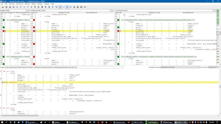The image size is (221, 124).
Task: Select lines from C toolbar button
Action: tap(53, 7)
